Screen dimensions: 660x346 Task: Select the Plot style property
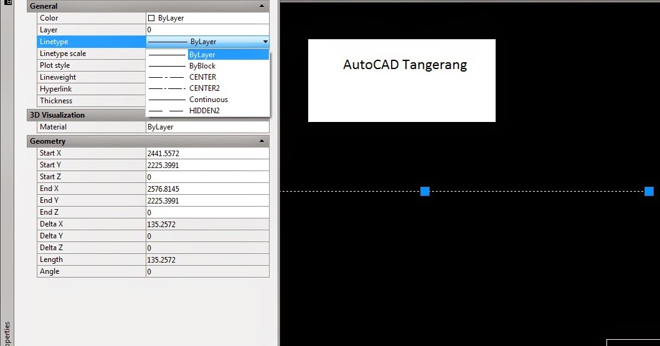point(92,65)
